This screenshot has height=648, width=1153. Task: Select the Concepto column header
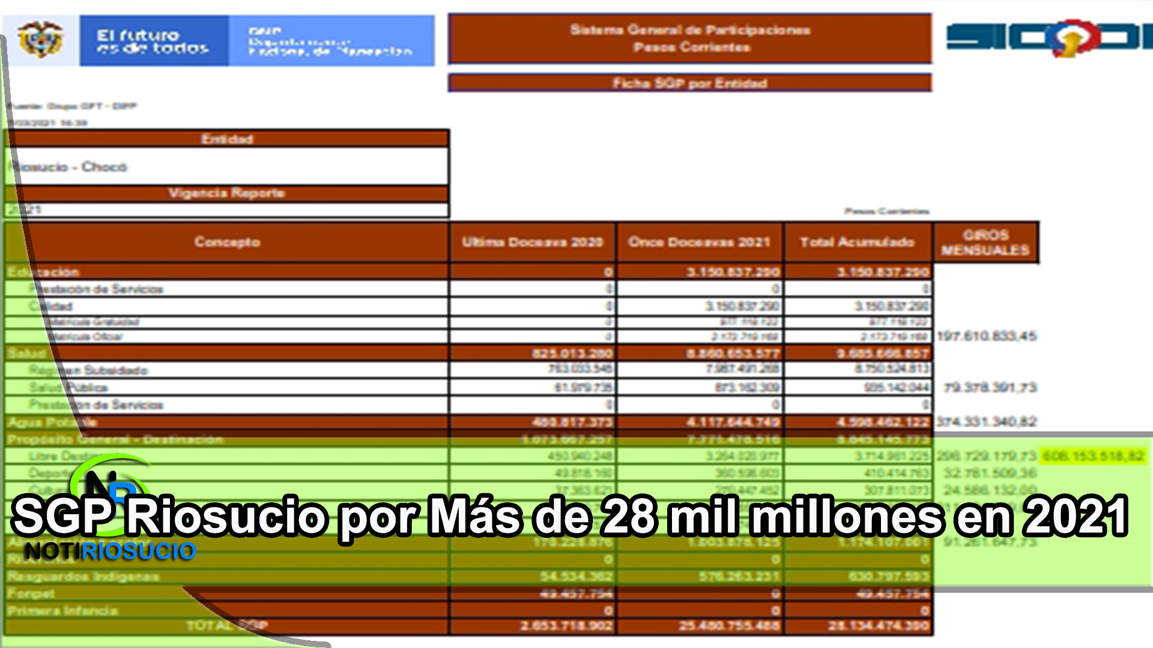(x=227, y=242)
